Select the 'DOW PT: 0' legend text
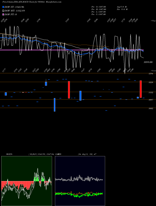This screenshot has height=206, width=156. click(11, 14)
